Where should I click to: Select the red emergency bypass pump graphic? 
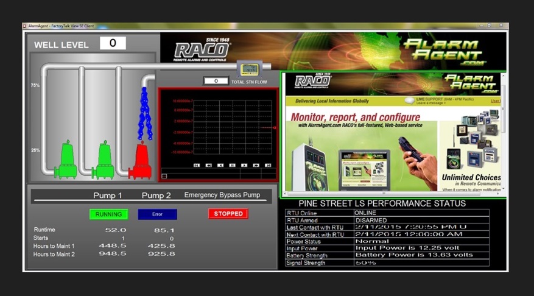coord(141,160)
